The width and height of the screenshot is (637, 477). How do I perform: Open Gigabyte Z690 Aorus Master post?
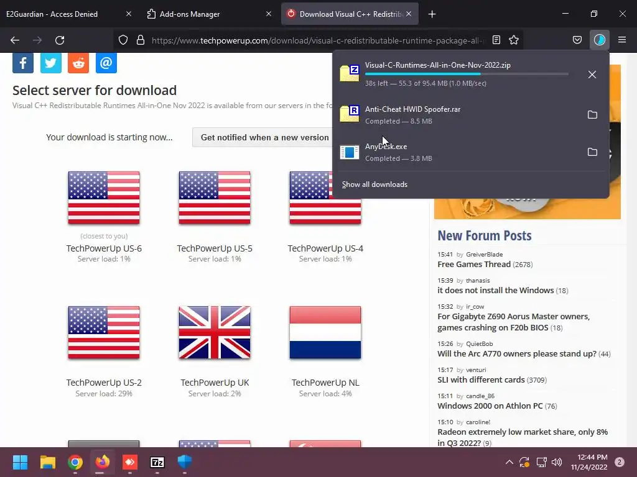pos(513,322)
